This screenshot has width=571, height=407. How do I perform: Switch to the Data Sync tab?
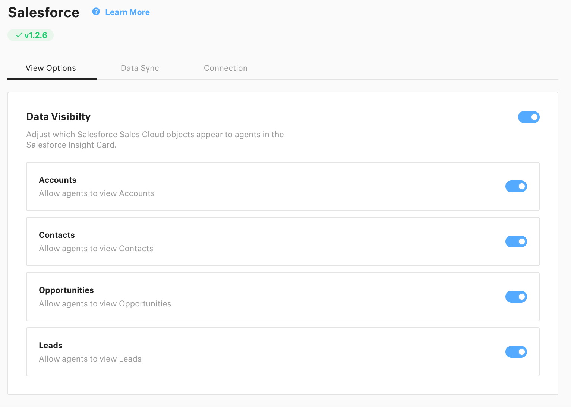(140, 68)
